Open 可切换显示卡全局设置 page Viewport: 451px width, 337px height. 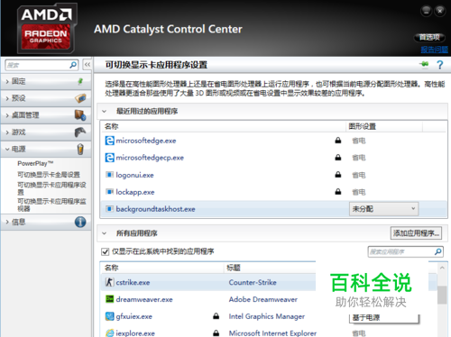[x=49, y=175]
